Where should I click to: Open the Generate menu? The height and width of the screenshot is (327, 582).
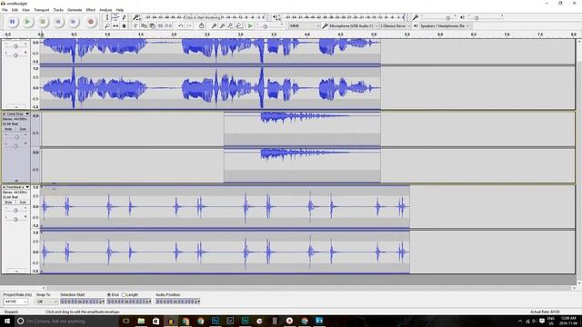tap(75, 10)
